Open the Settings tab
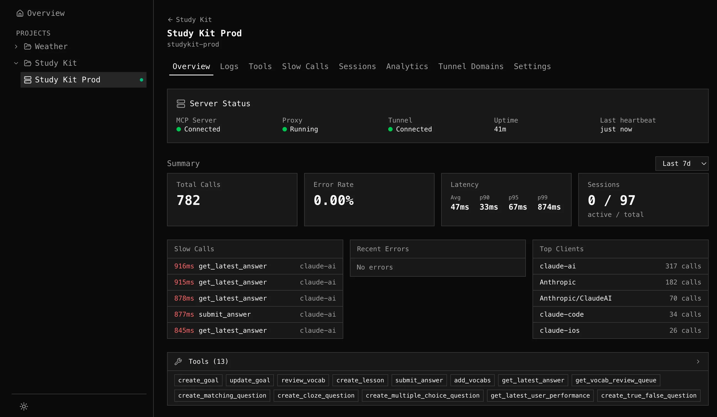The height and width of the screenshot is (417, 717). click(x=532, y=67)
